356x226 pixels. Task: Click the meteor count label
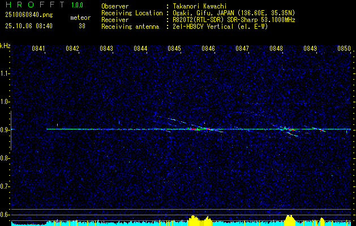coord(80,18)
